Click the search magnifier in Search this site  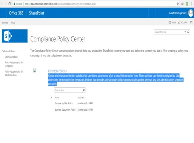[x=188, y=32]
